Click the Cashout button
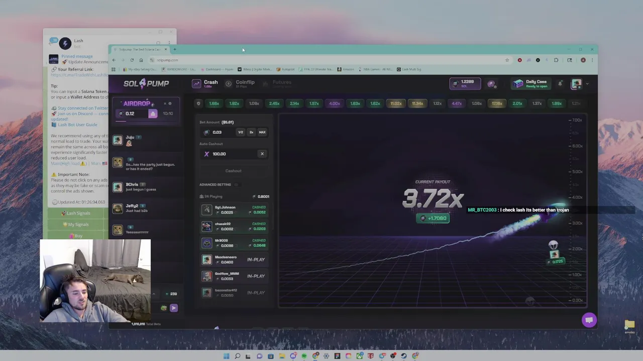 (234, 171)
